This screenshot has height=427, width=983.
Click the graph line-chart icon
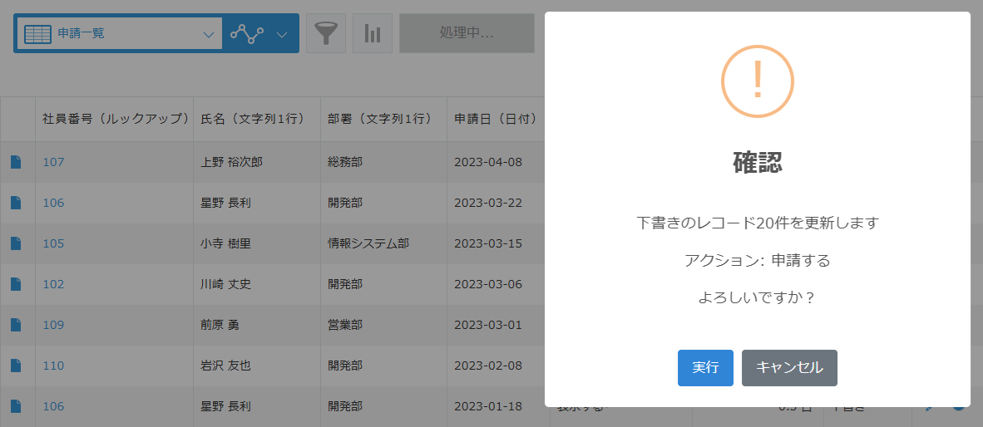[x=247, y=34]
